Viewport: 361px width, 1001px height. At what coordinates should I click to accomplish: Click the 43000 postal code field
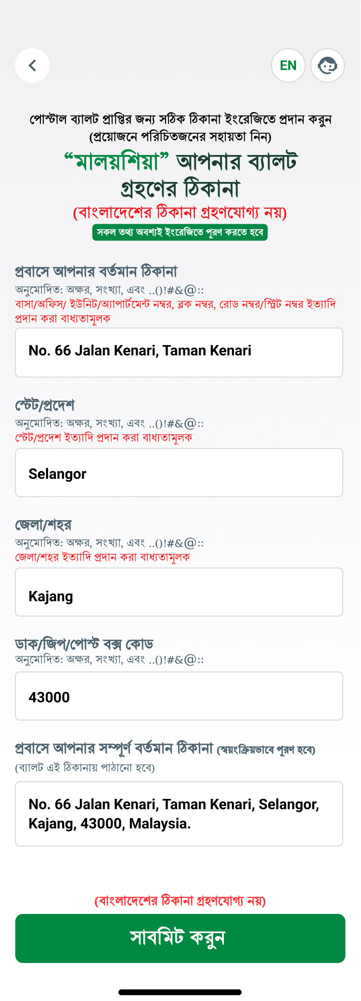pyautogui.click(x=179, y=696)
